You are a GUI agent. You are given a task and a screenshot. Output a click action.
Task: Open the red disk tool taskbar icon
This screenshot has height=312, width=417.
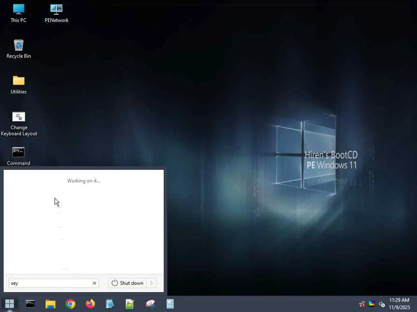tap(150, 304)
